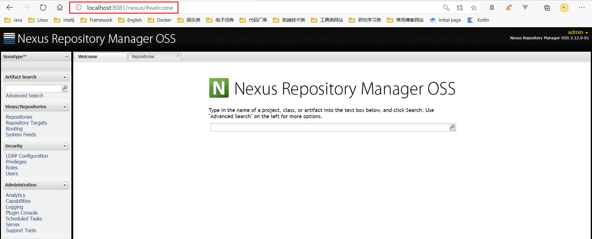Click the zoom magnifier icon in address bar
The width and height of the screenshot is (592, 239).
tap(446, 8)
